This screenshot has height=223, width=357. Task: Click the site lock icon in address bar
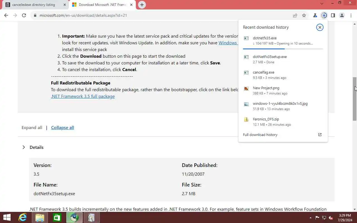[x=35, y=15]
